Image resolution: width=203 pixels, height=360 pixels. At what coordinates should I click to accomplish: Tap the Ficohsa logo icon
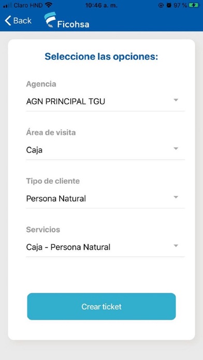50,20
